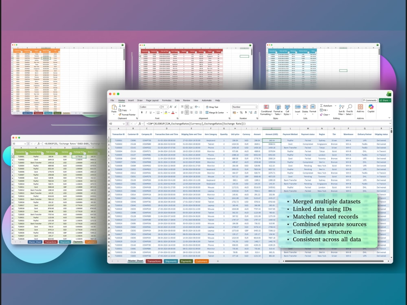Activate the Format Painter brush
407x305 pixels.
(x=127, y=115)
